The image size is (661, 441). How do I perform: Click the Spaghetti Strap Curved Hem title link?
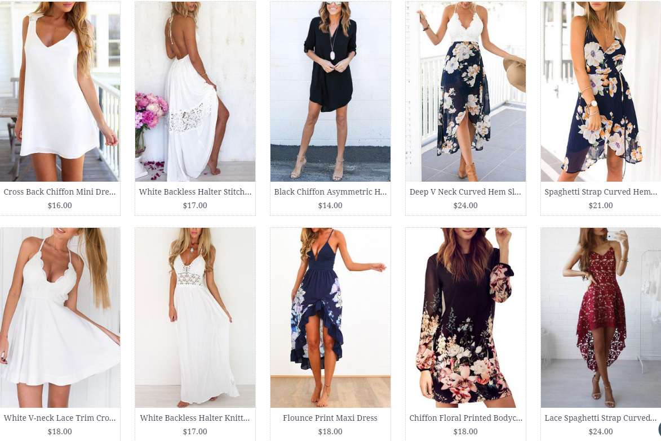(x=601, y=192)
